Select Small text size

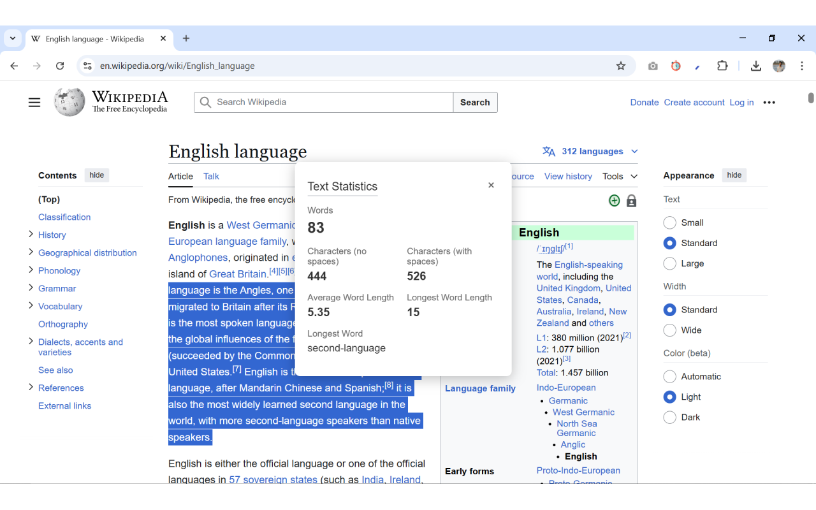(x=669, y=222)
